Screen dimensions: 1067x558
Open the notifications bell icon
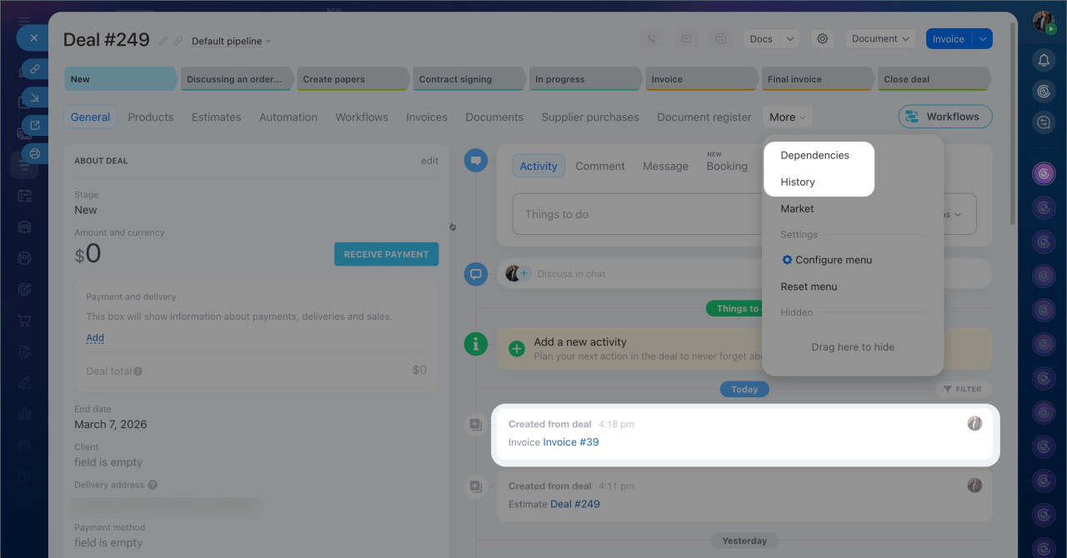[x=1044, y=60]
